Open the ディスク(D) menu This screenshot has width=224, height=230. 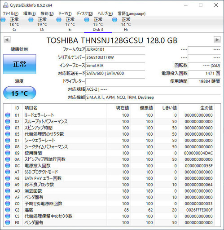tap(84, 13)
